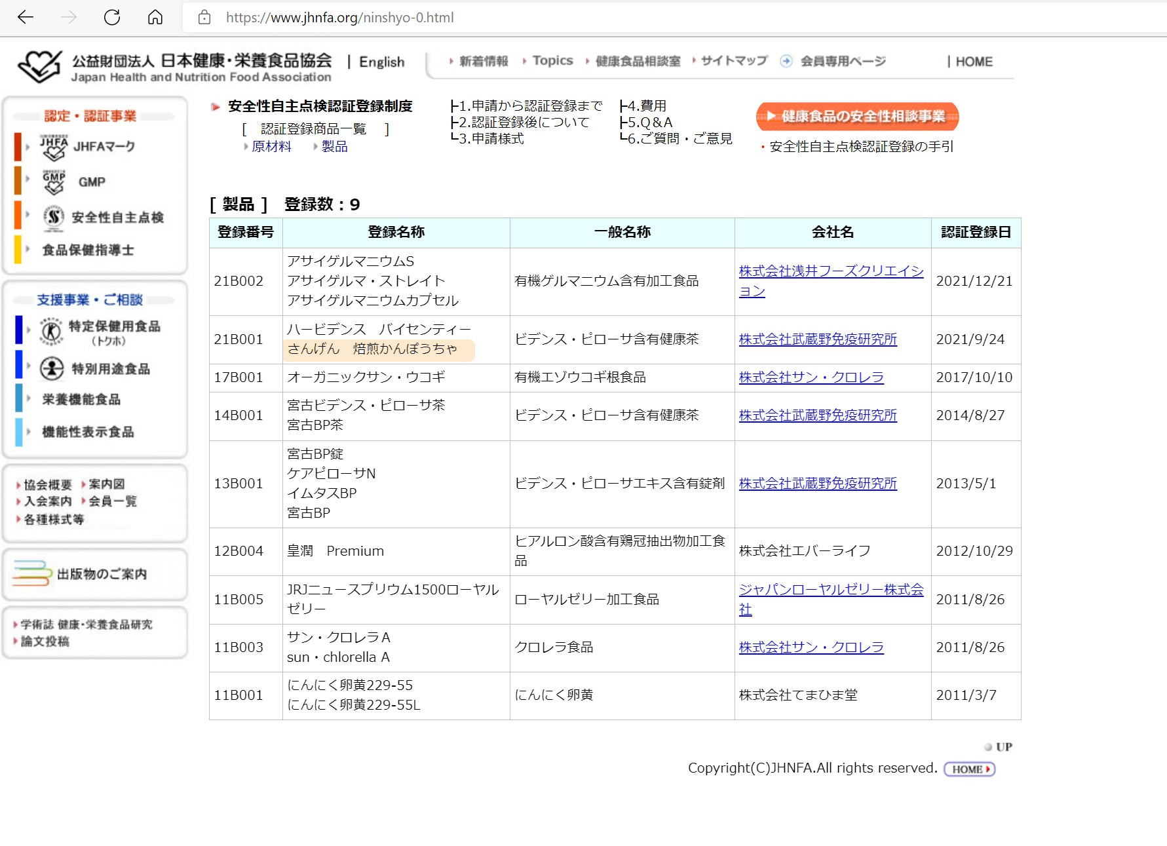Viewport: 1167px width, 846px height.
Task: Select registration number 21B002 cell
Action: coord(246,281)
